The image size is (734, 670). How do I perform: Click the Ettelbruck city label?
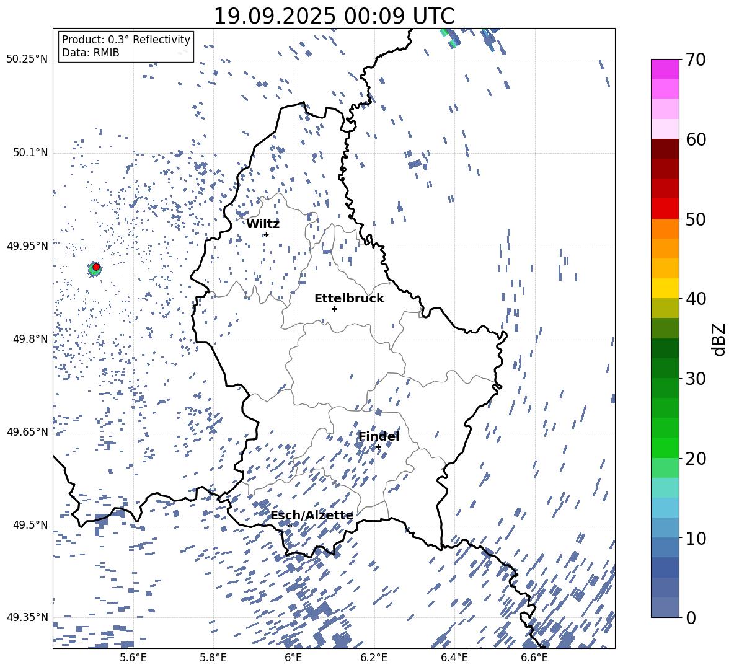[x=349, y=299]
